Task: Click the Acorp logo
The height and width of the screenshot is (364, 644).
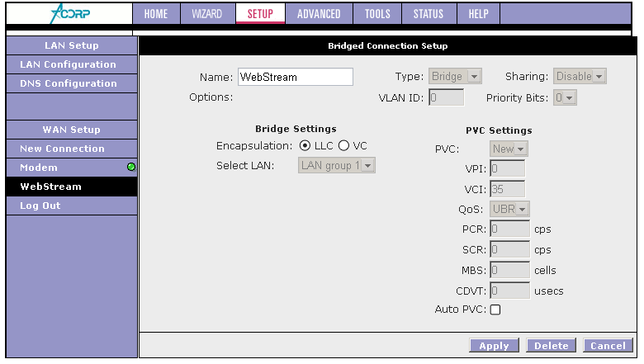Action: (69, 13)
